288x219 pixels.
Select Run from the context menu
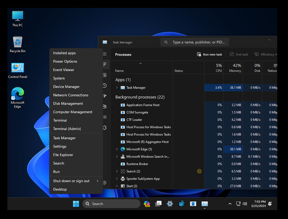(x=76, y=172)
